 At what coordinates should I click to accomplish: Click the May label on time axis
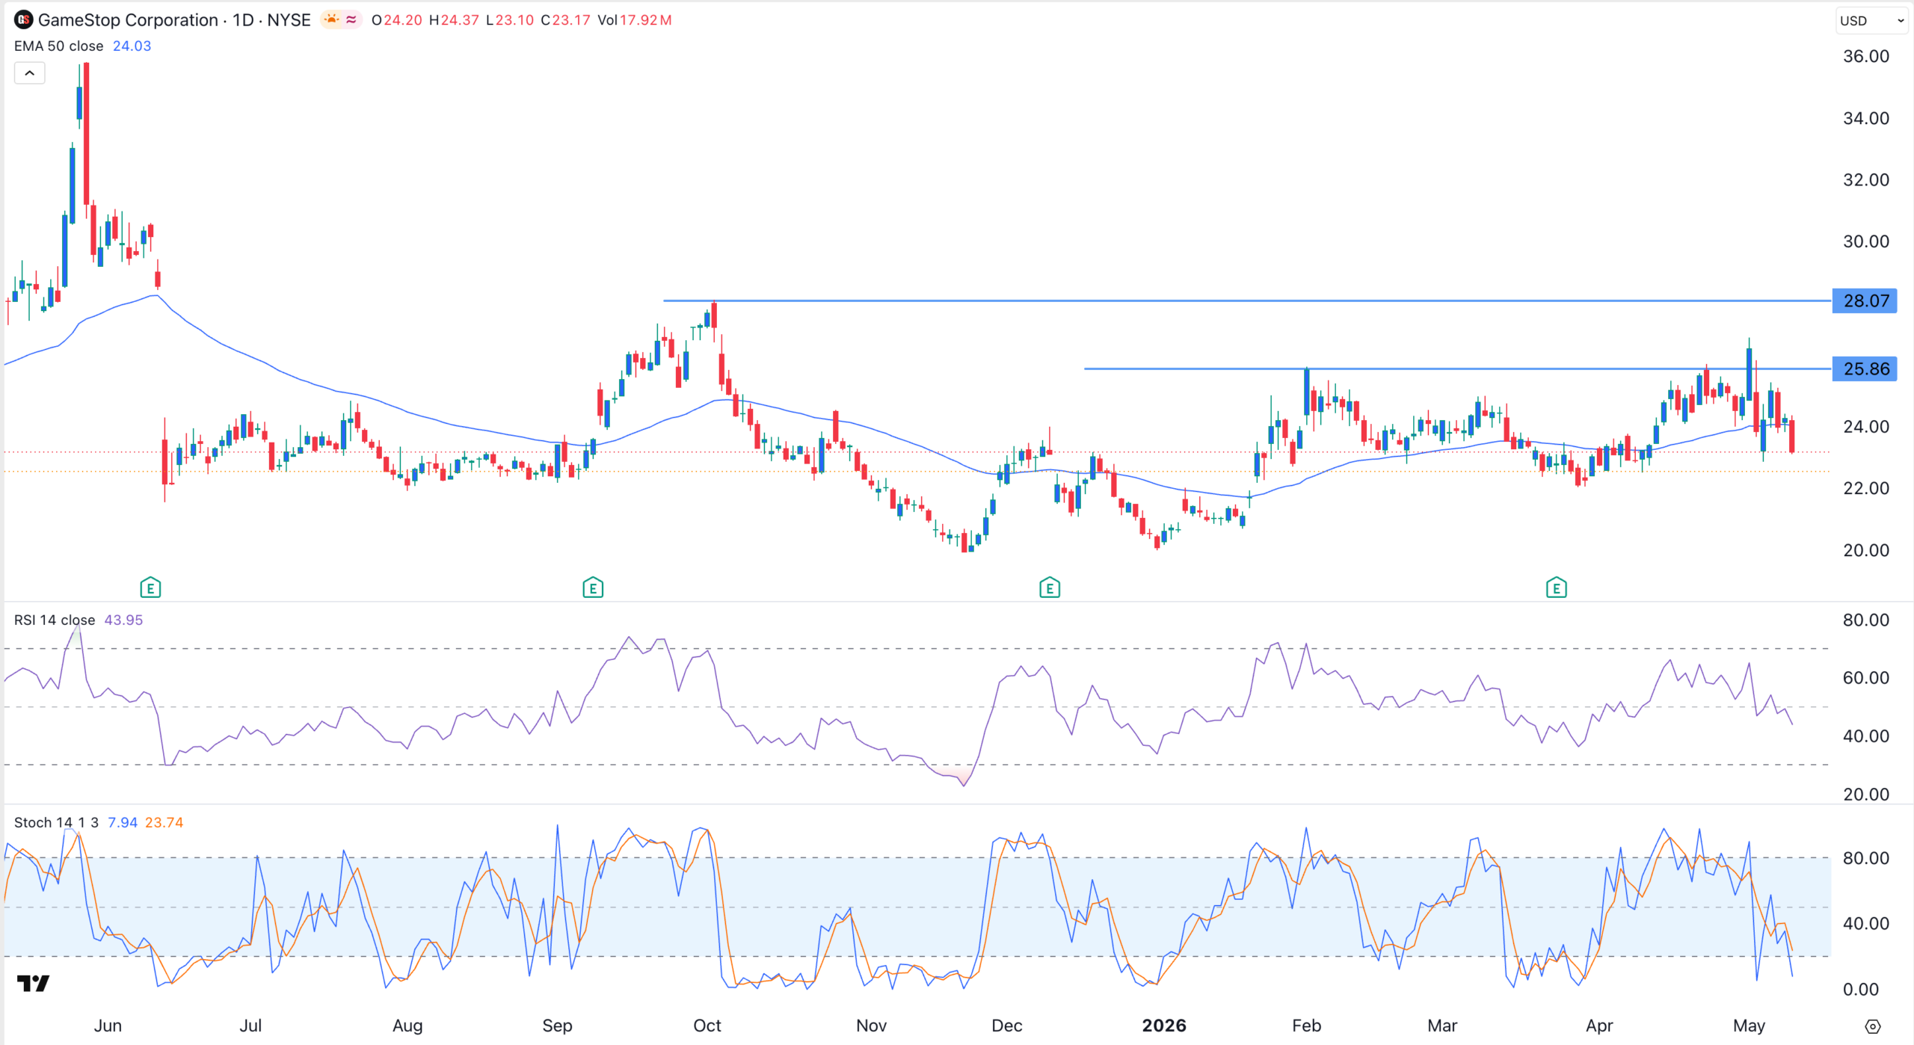click(1749, 1026)
